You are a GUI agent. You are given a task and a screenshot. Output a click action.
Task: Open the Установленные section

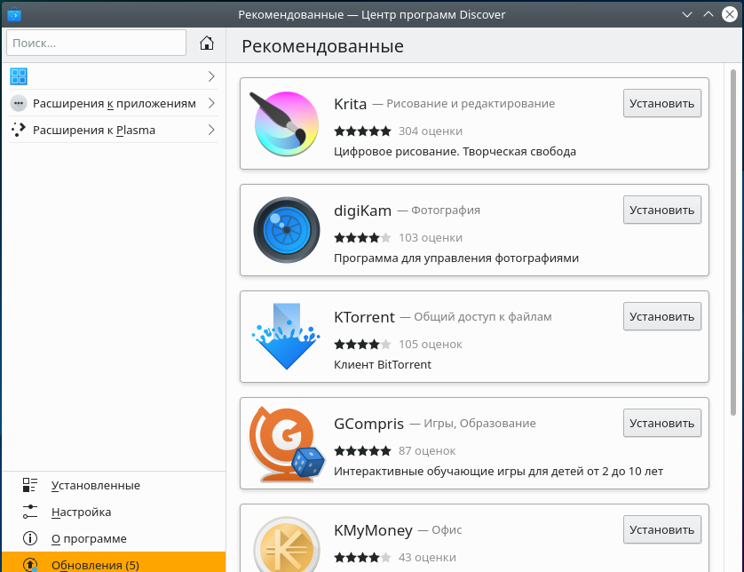click(x=114, y=485)
